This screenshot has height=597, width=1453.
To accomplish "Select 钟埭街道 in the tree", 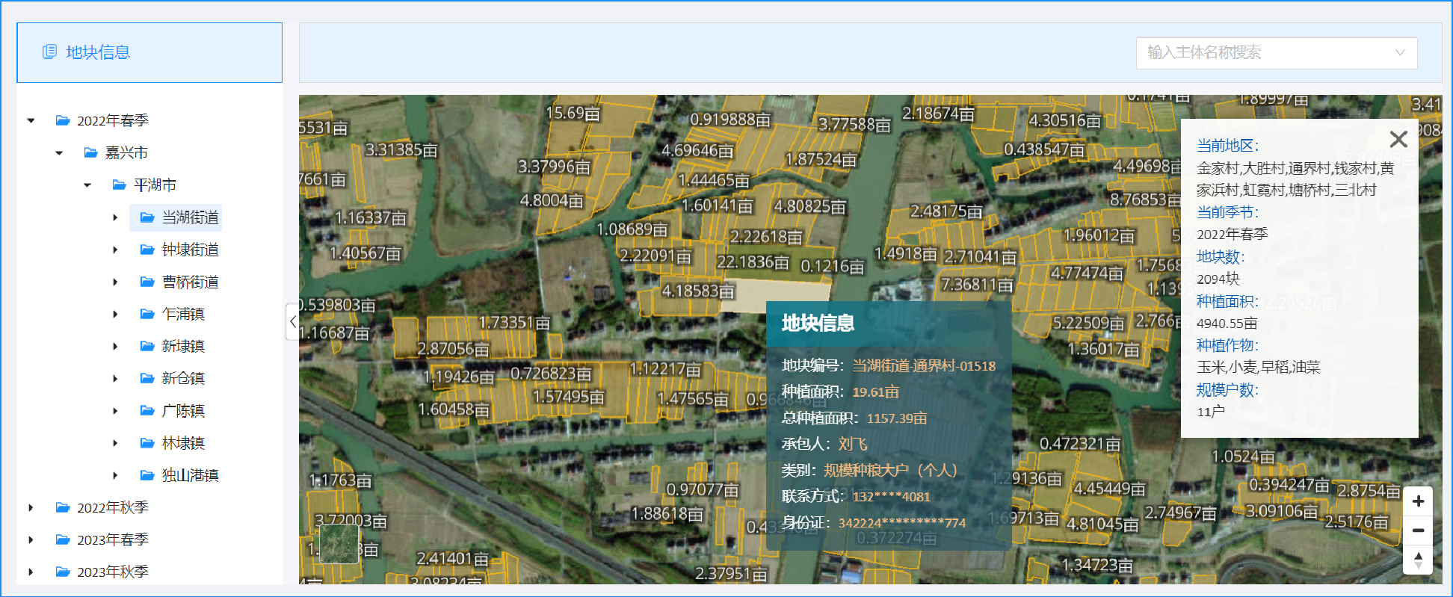I will 191,250.
